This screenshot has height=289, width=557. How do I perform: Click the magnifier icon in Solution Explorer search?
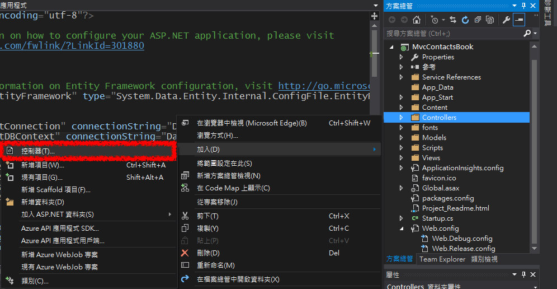(527, 34)
